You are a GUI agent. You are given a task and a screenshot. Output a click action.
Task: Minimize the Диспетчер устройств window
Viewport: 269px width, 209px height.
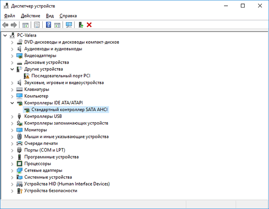(x=226, y=6)
